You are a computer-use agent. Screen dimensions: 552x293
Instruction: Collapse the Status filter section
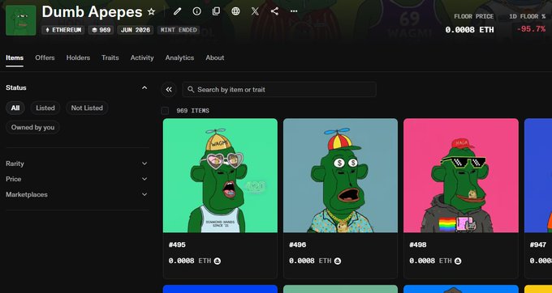pos(144,87)
